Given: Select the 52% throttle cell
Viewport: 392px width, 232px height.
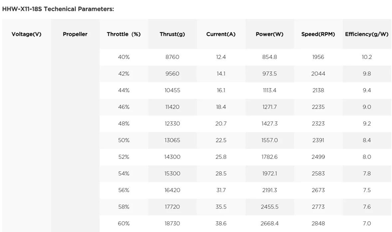Looking at the screenshot, I should (x=124, y=157).
